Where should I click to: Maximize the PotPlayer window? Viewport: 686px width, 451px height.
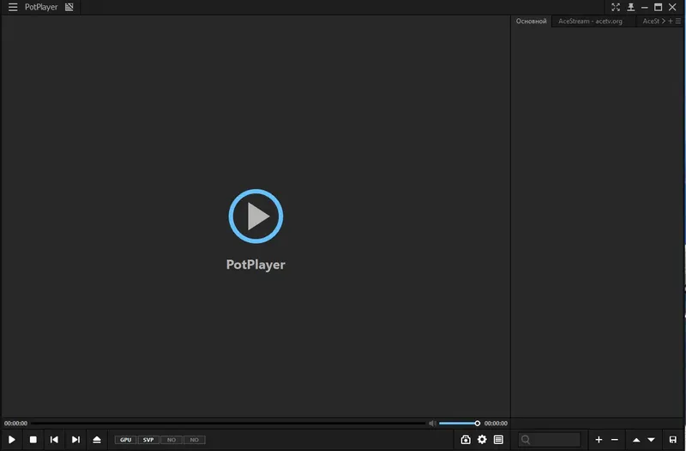tap(658, 7)
